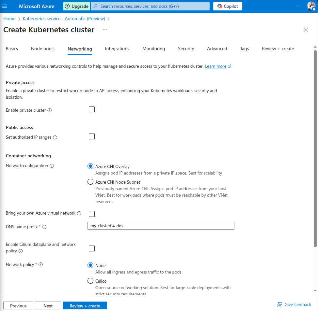
Task: Open ellipsis menu beside Create Kubernetes cluster
Action: pyautogui.click(x=105, y=30)
